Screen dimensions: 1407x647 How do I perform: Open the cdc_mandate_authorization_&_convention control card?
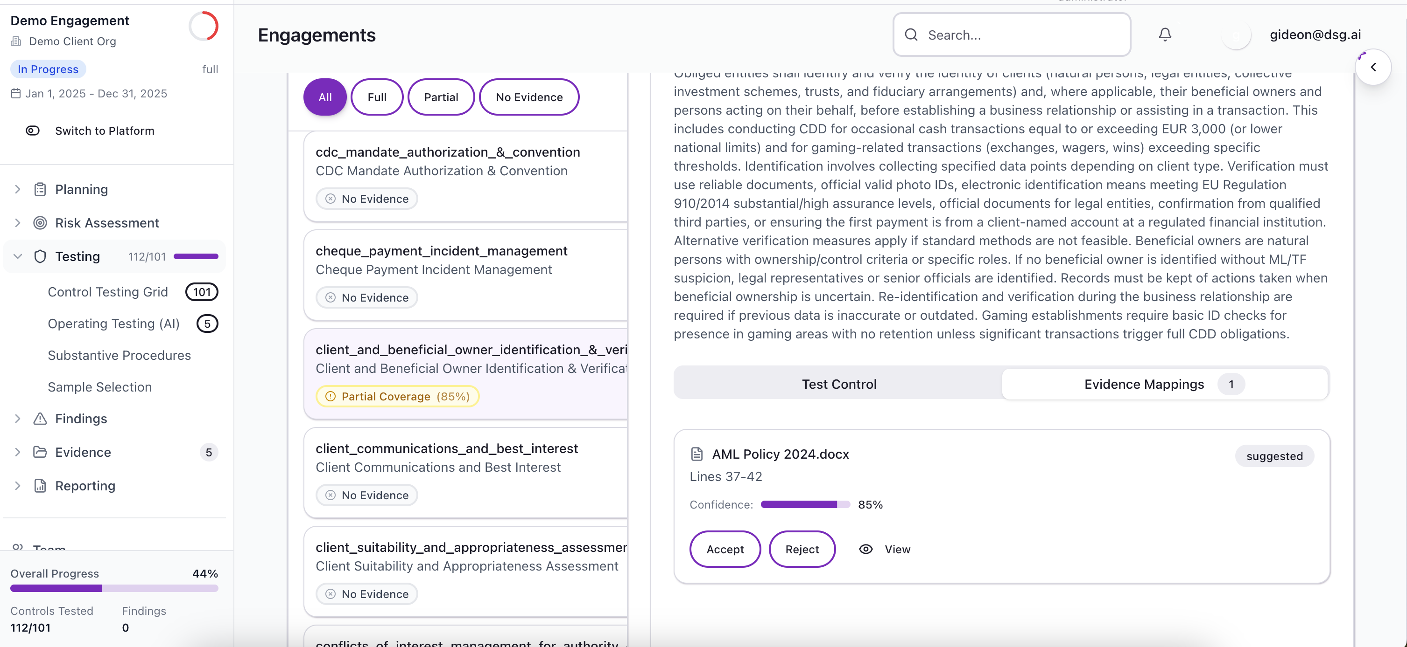click(x=465, y=176)
